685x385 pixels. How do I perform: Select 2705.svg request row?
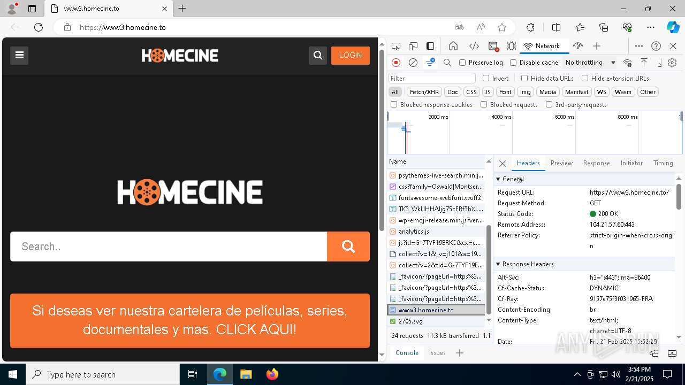point(436,321)
